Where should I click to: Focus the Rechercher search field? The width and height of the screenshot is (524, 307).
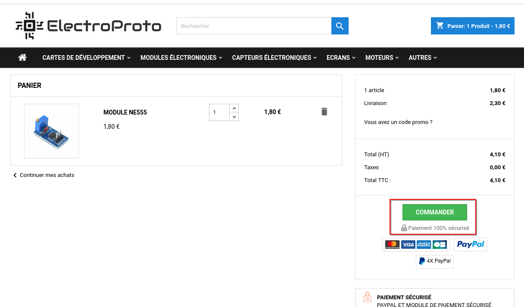coord(254,26)
